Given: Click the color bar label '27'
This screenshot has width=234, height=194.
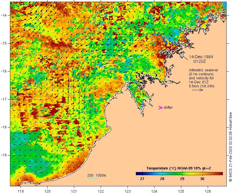Looking at the screenshot, I should click(x=142, y=179).
